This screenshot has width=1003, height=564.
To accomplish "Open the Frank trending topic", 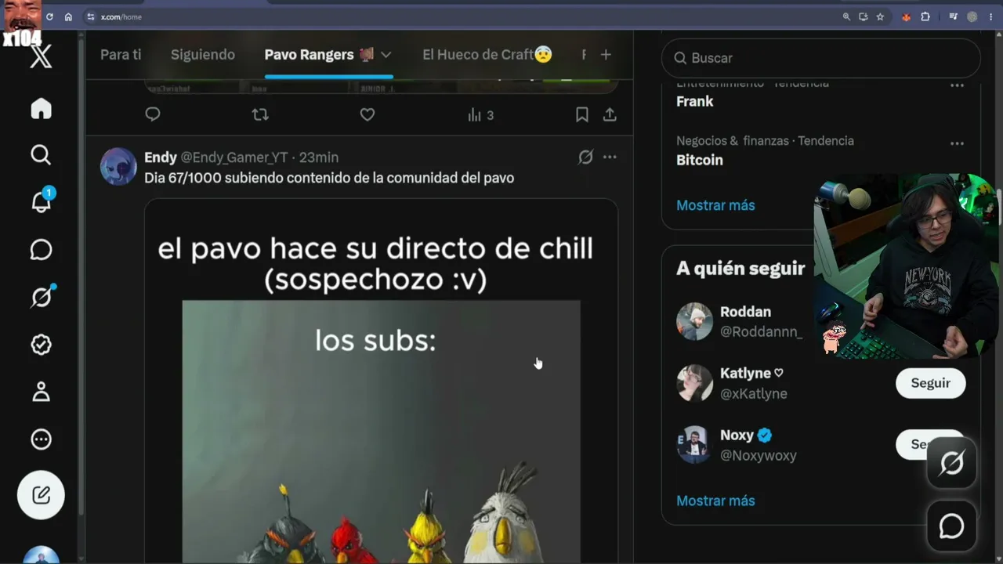I will [695, 102].
